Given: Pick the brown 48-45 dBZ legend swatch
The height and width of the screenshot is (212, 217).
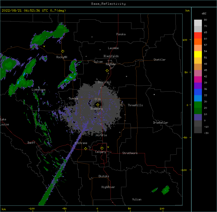Looking at the screenshot, I should click(198, 67).
